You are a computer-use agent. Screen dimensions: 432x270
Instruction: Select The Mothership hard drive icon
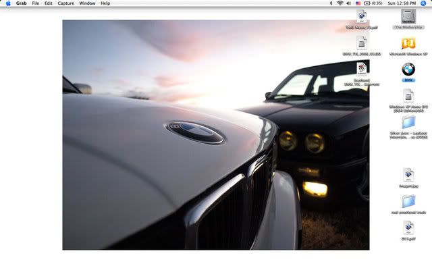coord(408,16)
